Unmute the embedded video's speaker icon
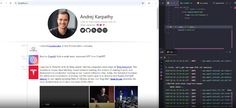 click(74, 104)
